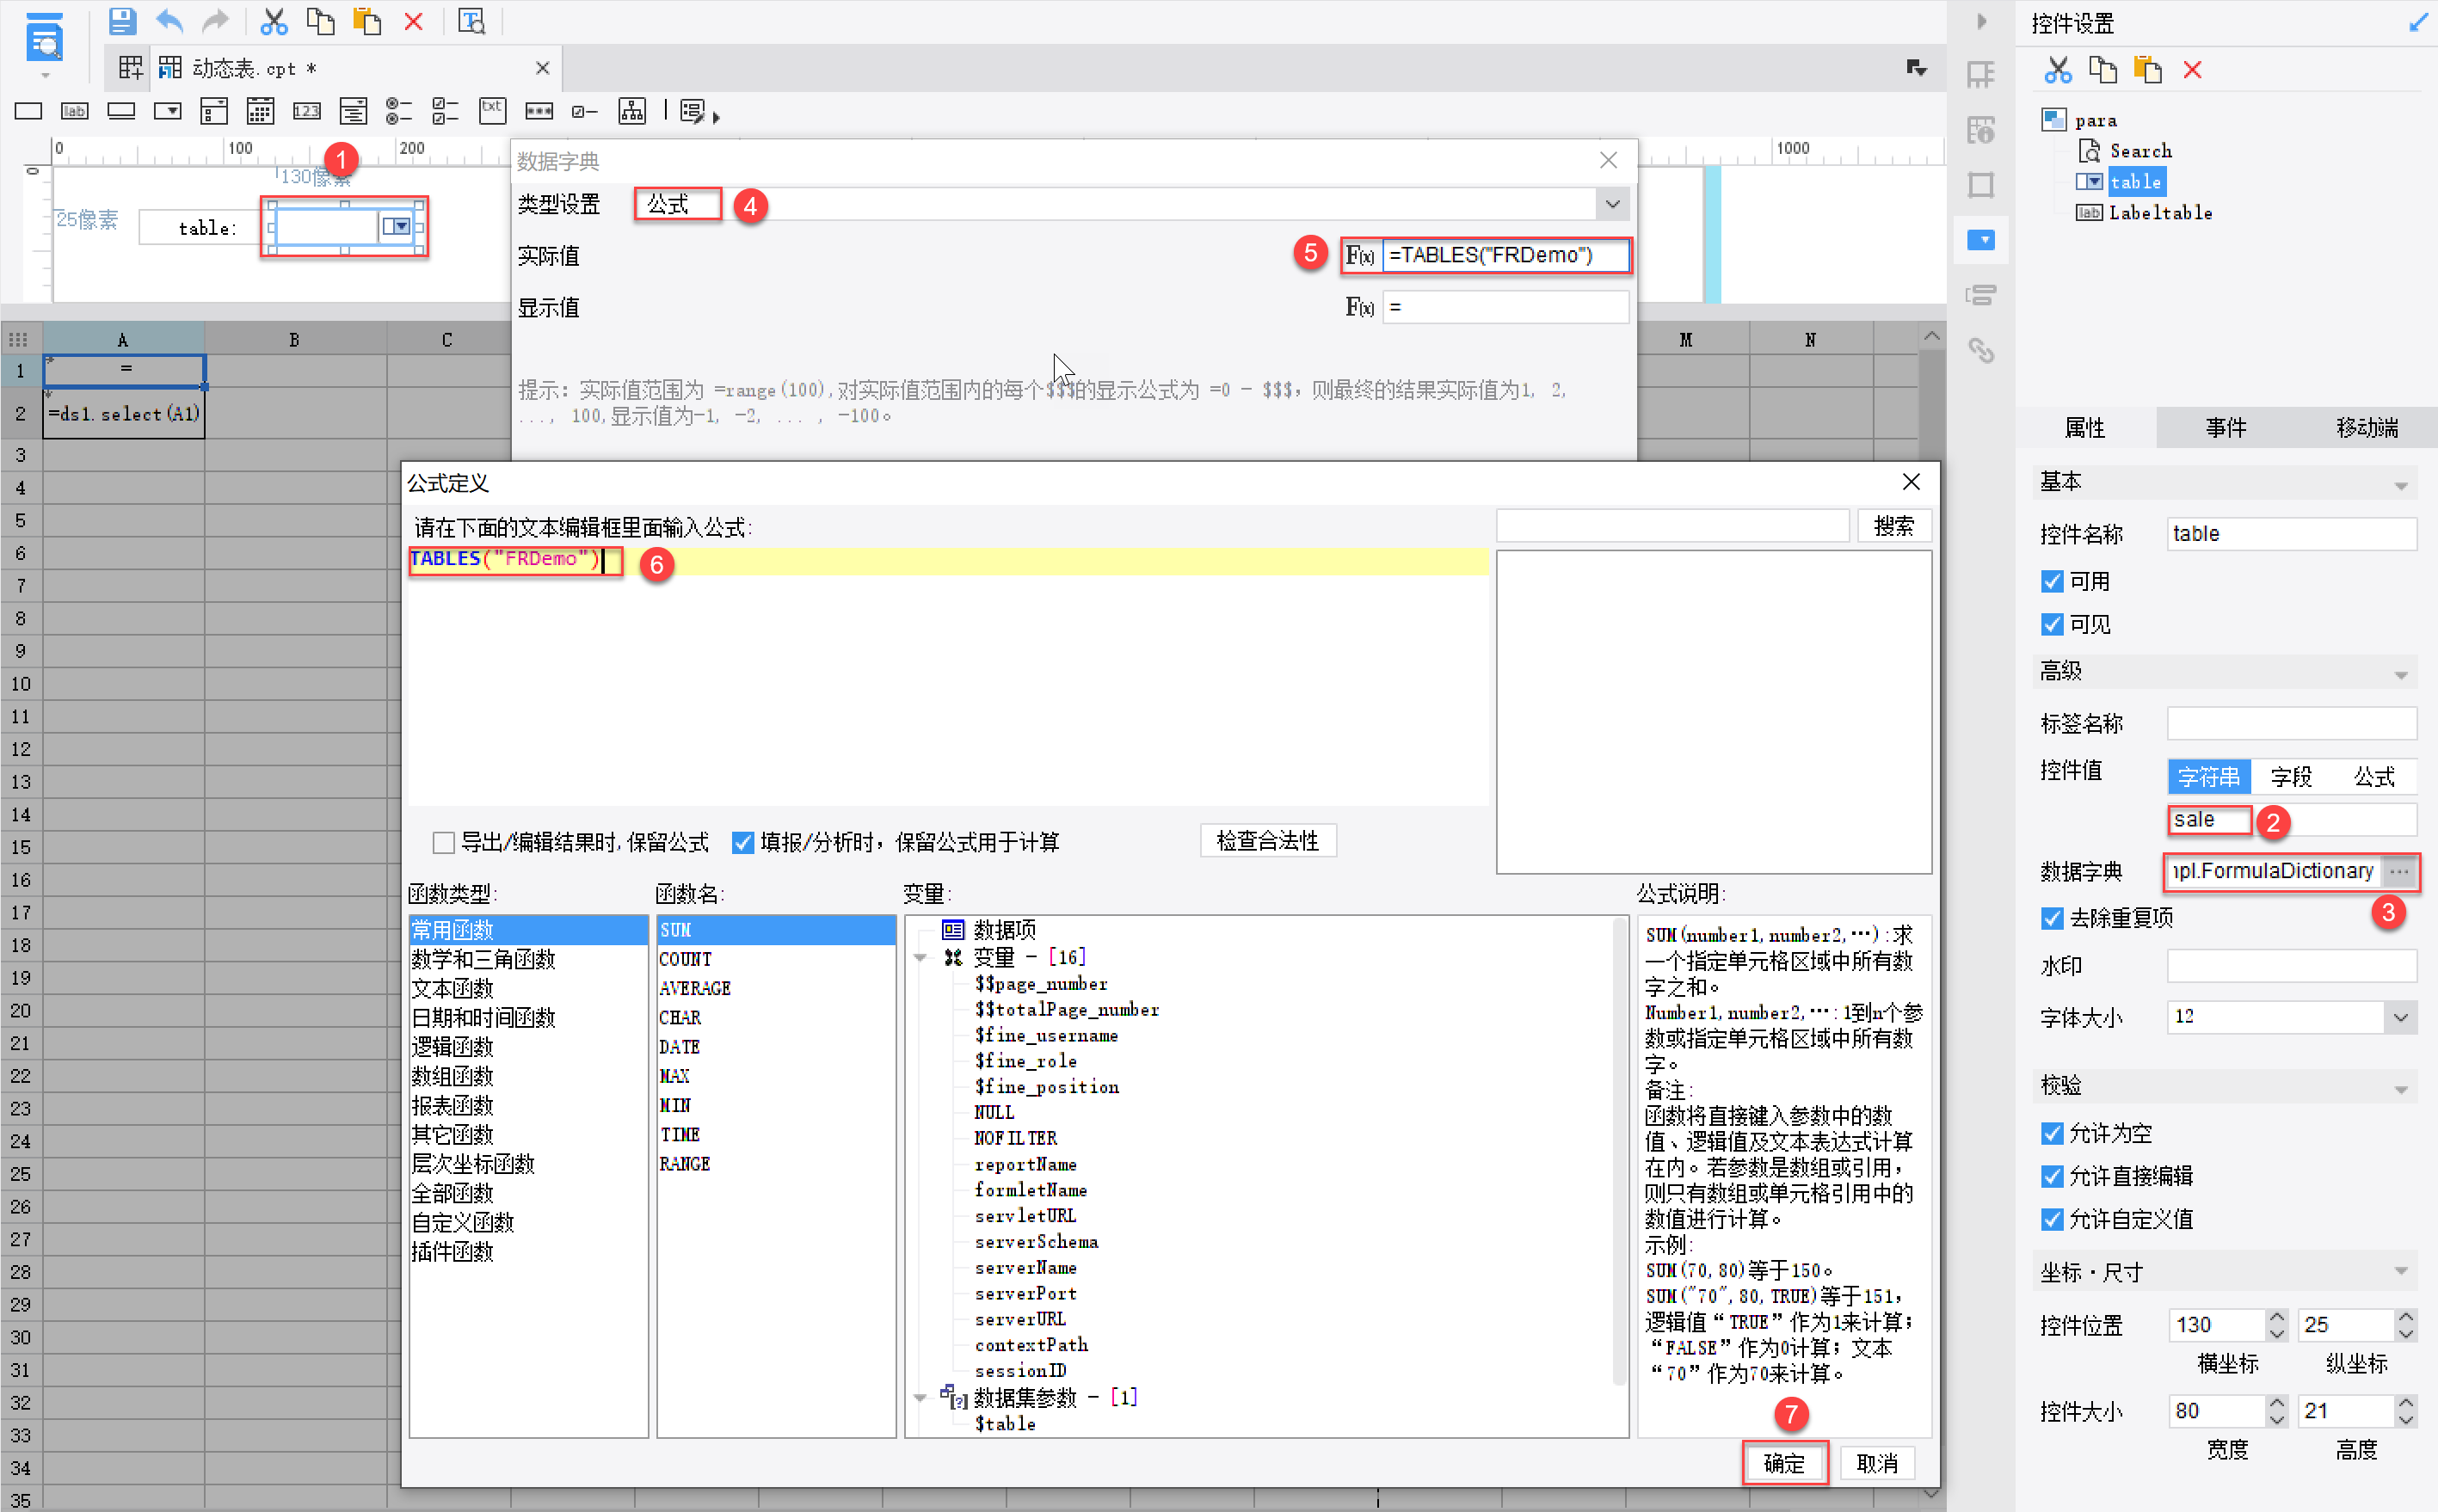Click the Cut scissors icon in main toolbar

[x=273, y=21]
